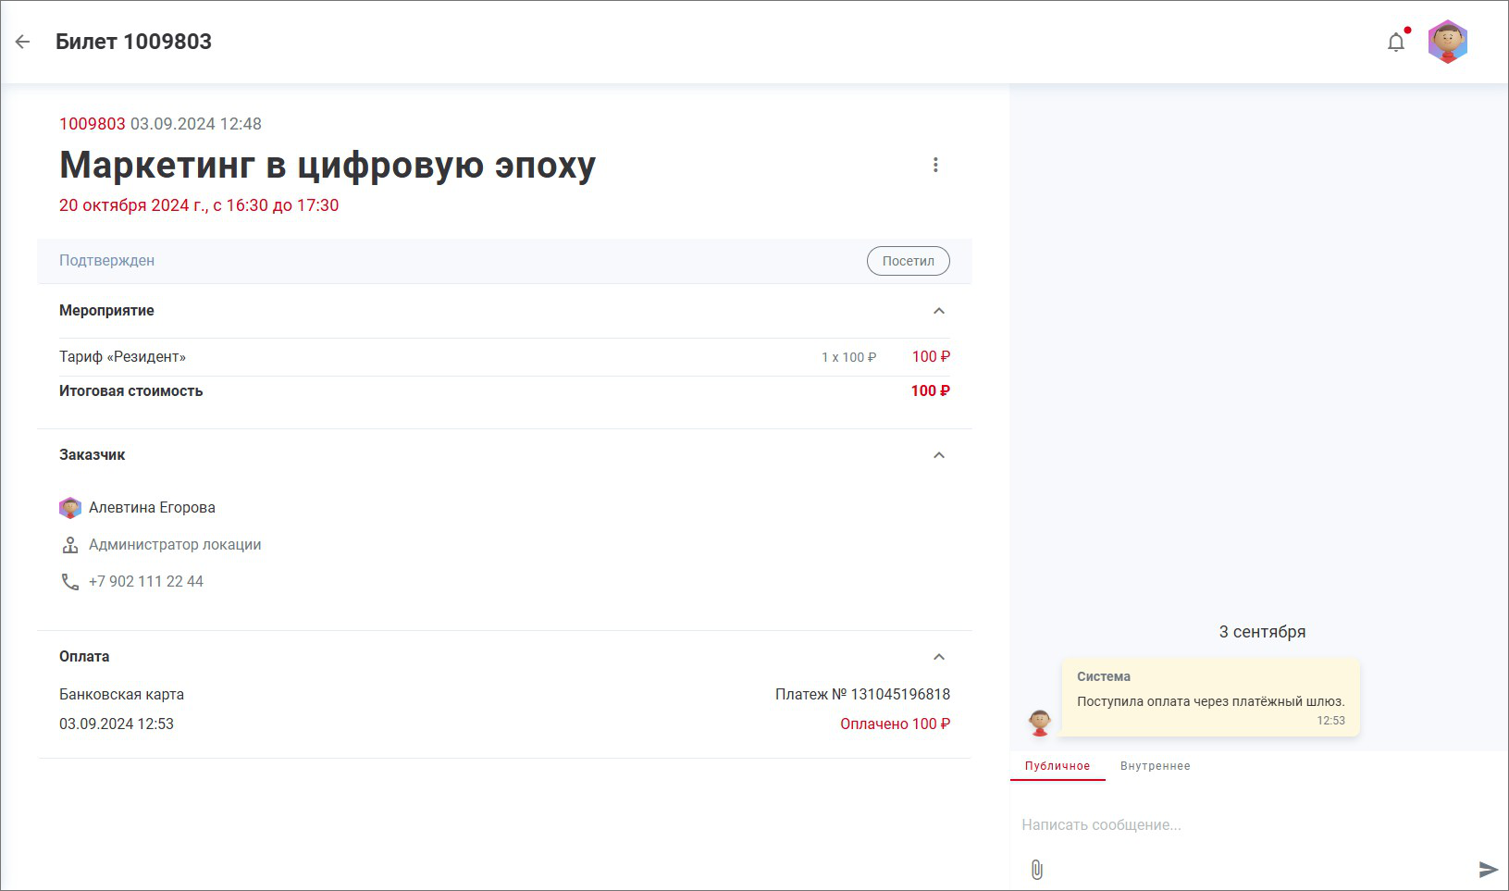Image resolution: width=1509 pixels, height=891 pixels.
Task: Switch to the Внутреннее tab
Action: coord(1155,766)
